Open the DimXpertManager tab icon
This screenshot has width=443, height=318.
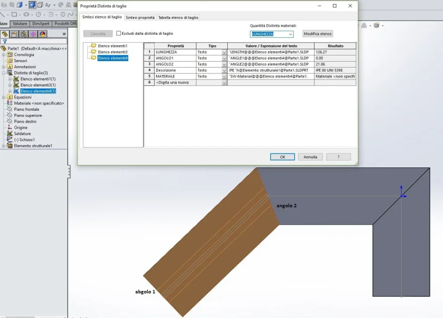click(33, 34)
